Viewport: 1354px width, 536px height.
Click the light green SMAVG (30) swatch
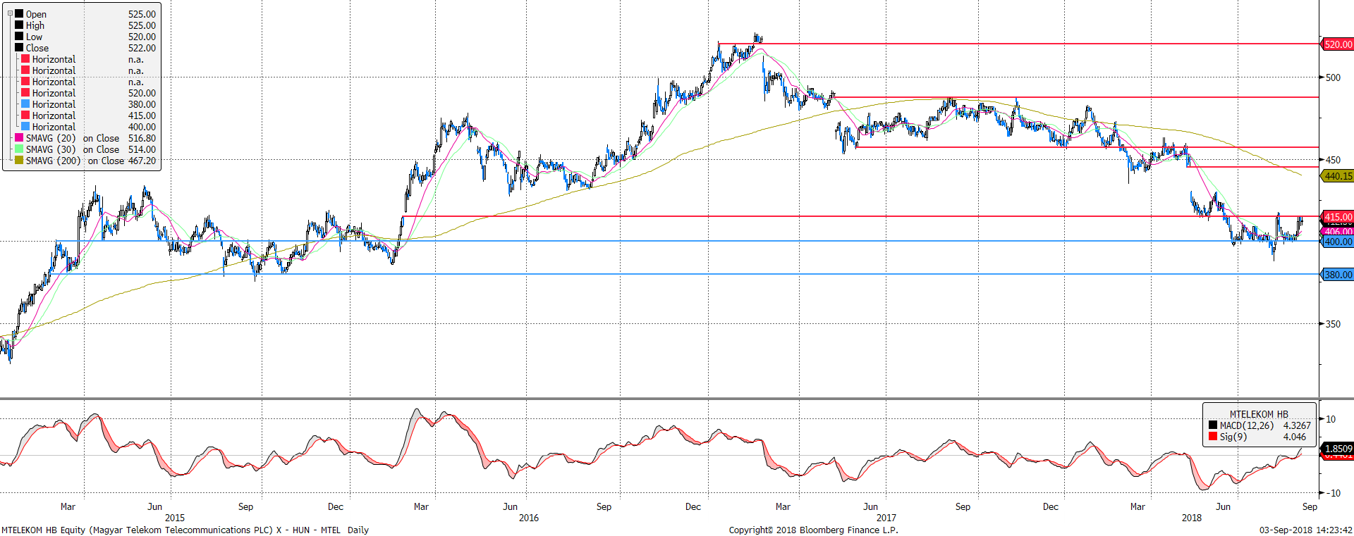[x=19, y=149]
